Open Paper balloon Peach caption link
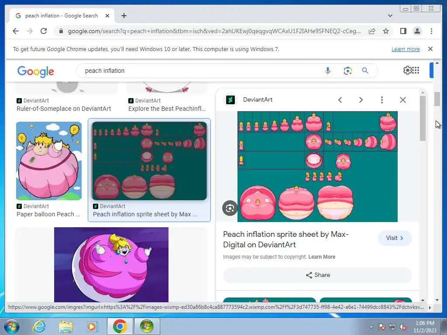 coord(48,214)
